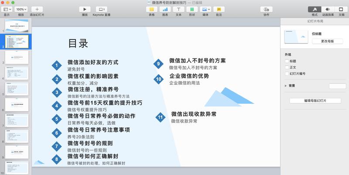Screen dimensions: 349x175
Task: Select heading 微信出现收款异常
Action: click(x=194, y=114)
